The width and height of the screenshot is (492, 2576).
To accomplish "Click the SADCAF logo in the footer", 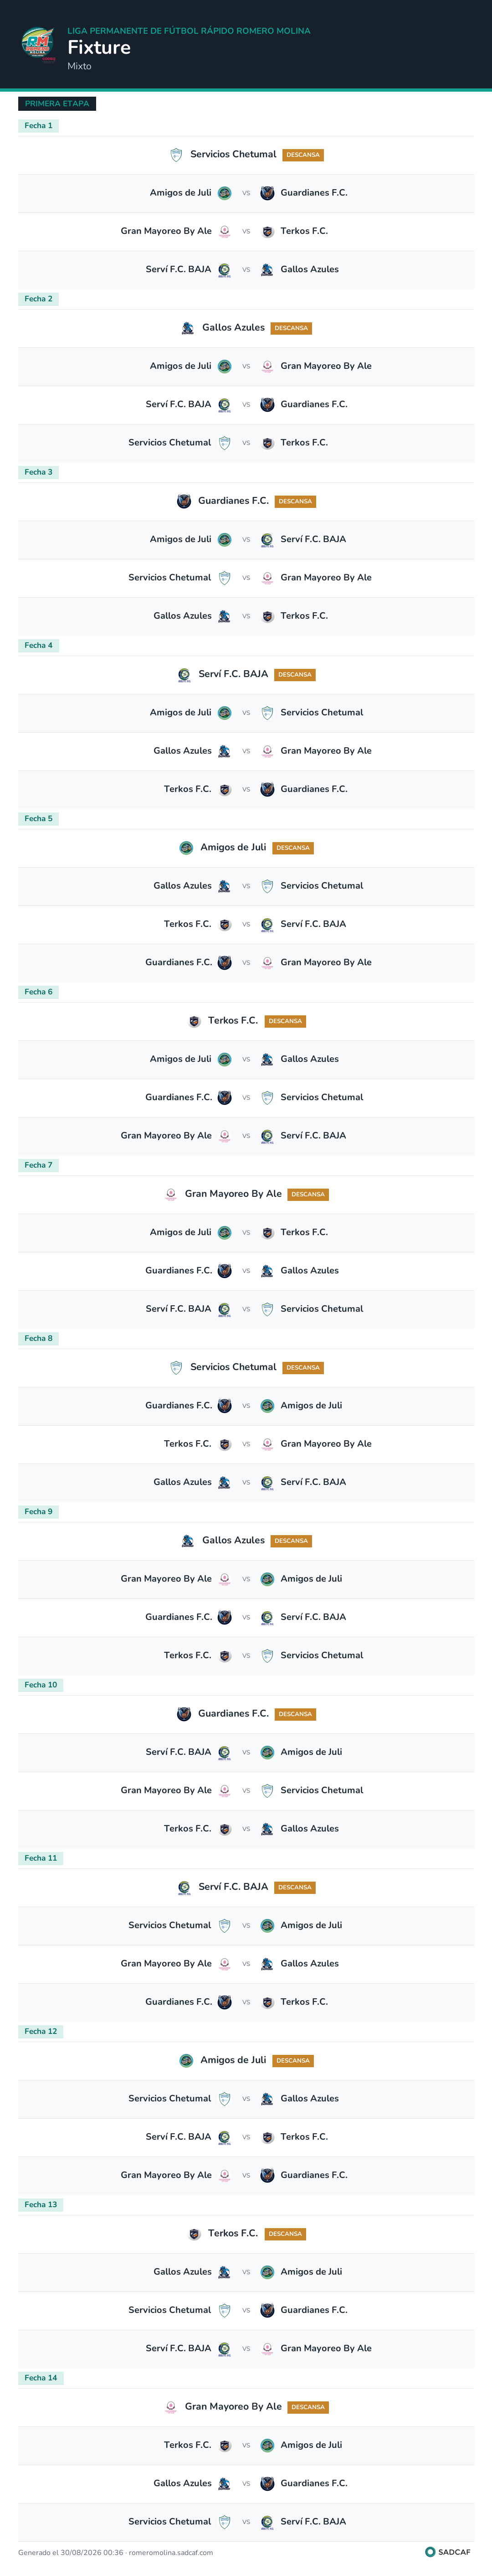I will (x=448, y=2552).
